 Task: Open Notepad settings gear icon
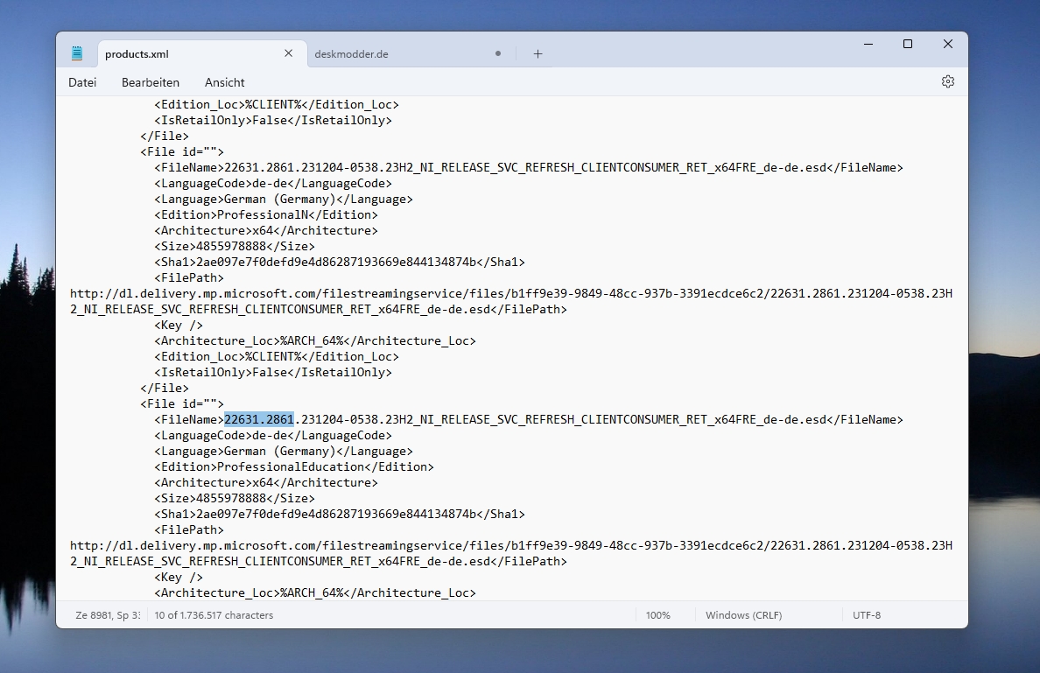pos(948,81)
